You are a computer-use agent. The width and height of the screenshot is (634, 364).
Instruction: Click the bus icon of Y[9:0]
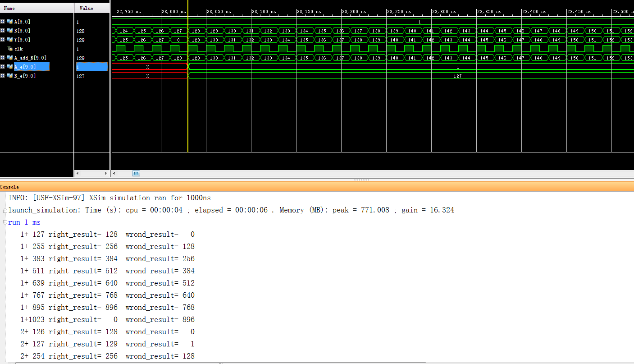(x=10, y=40)
